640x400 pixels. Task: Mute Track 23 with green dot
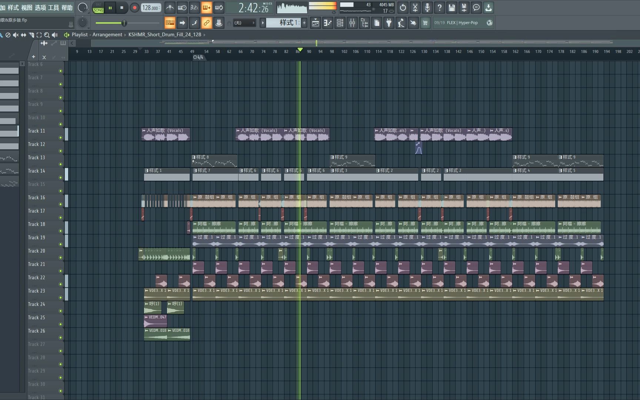pos(60,297)
